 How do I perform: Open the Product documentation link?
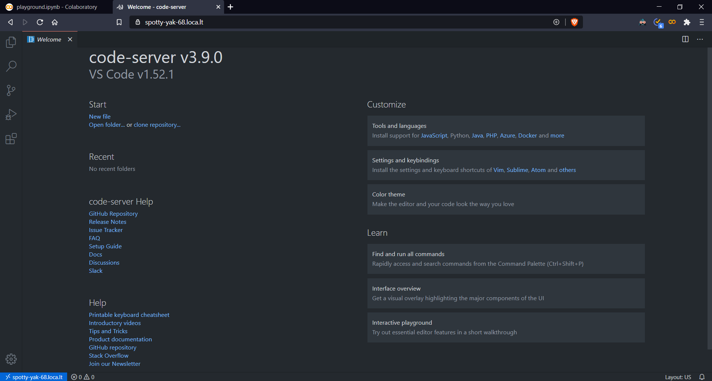(121, 339)
